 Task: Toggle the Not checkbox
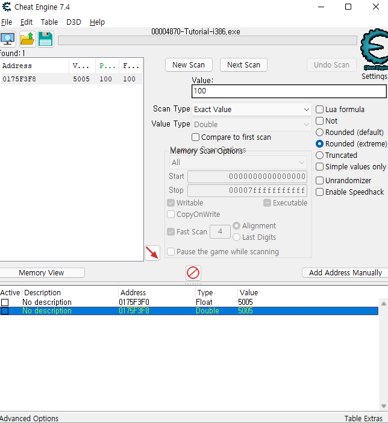319,121
